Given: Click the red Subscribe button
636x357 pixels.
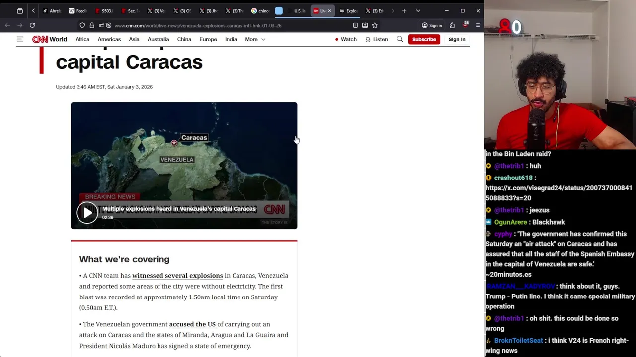Looking at the screenshot, I should pyautogui.click(x=424, y=39).
